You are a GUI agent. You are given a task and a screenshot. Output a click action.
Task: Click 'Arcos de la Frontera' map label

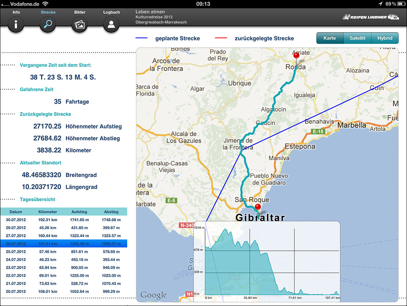(x=167, y=65)
